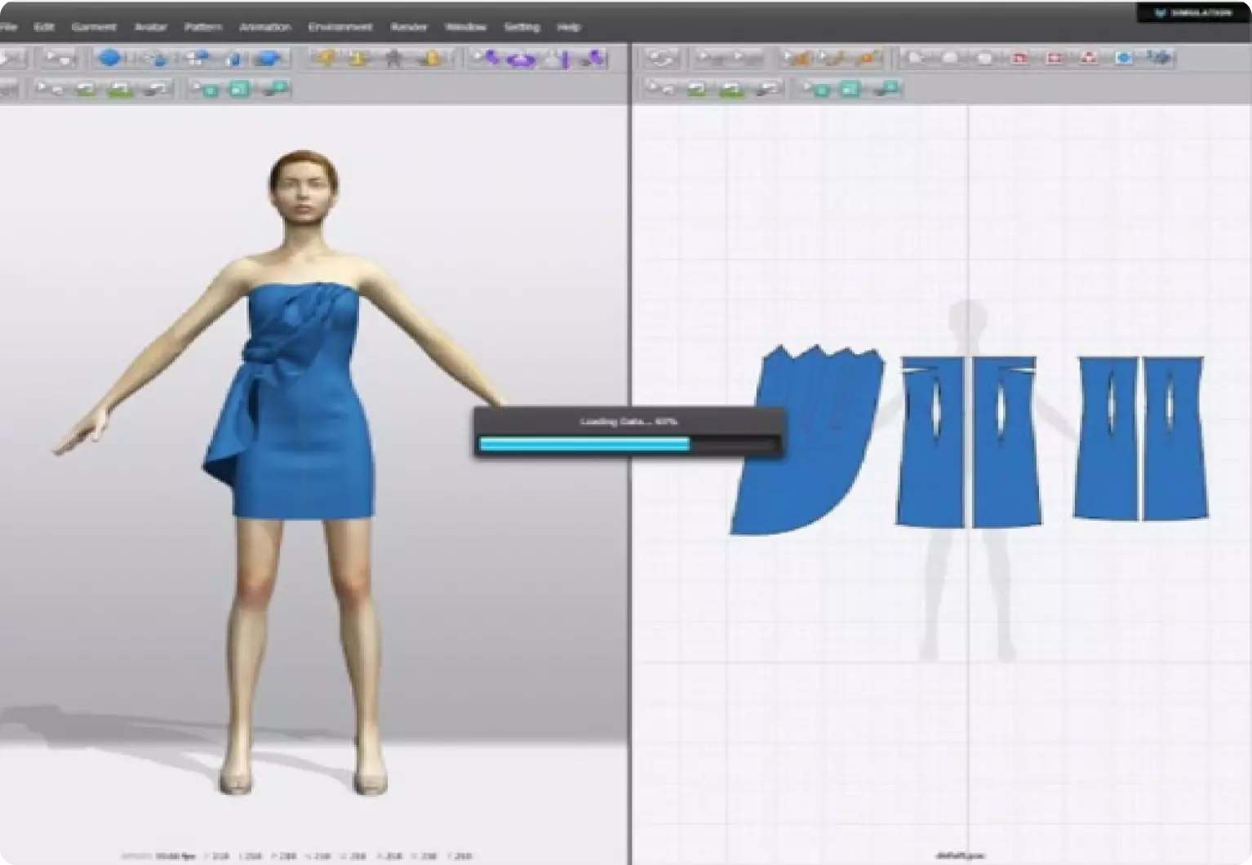
Task: Click the last teal icon in 3D second toolbar row
Action: (x=276, y=88)
